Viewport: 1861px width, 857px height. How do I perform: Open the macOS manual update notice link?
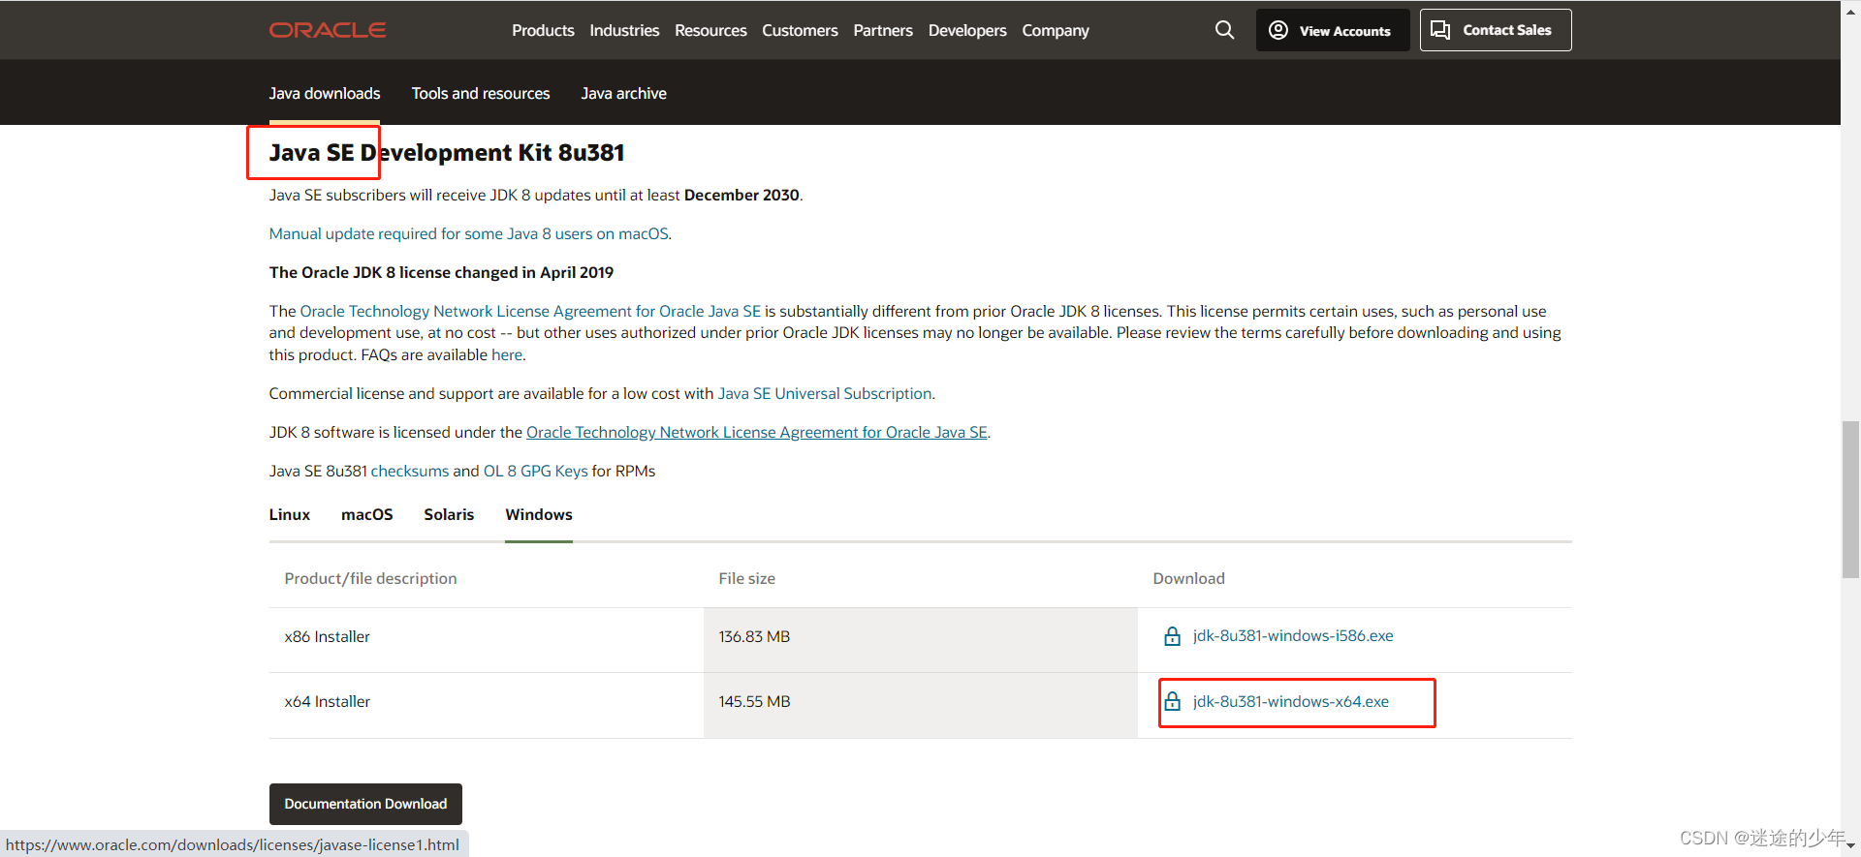[470, 233]
